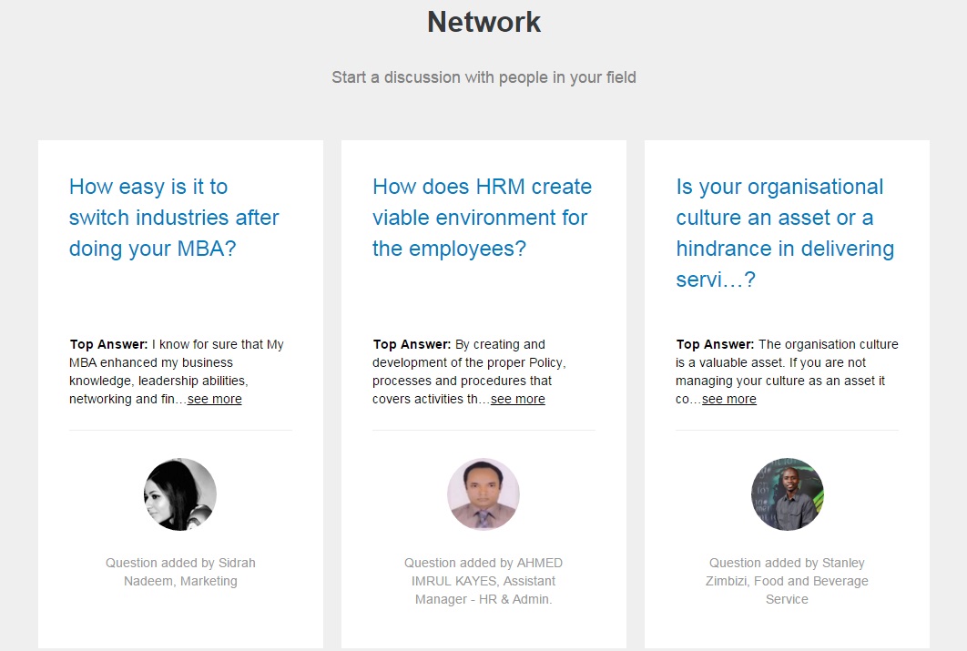Click the Network heading

tap(483, 22)
